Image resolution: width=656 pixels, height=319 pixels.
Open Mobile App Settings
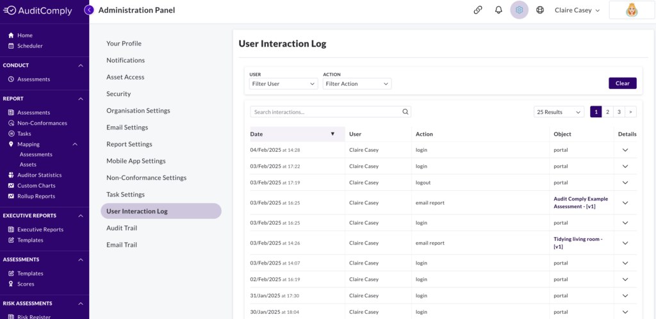click(x=136, y=161)
